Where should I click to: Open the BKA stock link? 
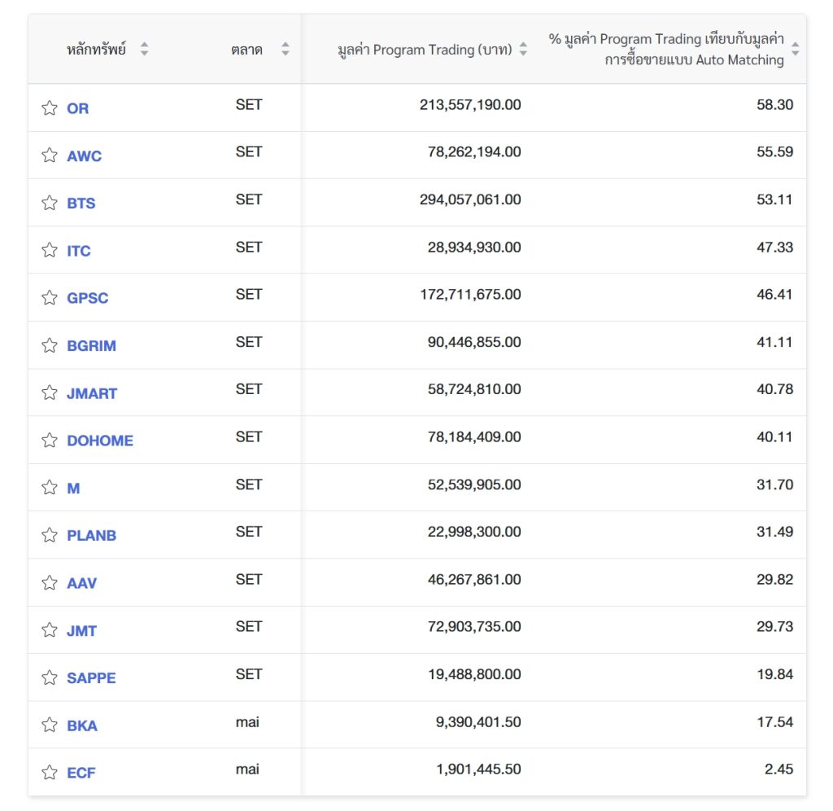click(x=82, y=726)
